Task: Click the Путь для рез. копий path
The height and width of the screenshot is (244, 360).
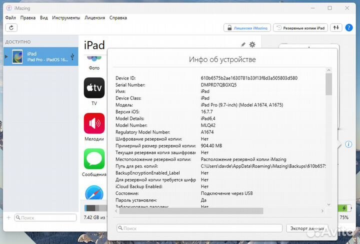Action: 263,166
